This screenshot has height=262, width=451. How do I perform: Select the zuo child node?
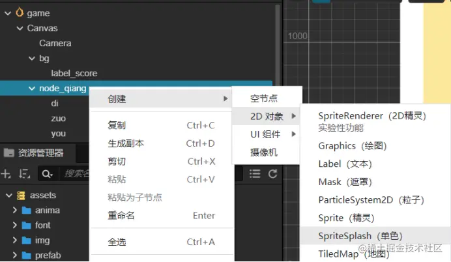59,119
